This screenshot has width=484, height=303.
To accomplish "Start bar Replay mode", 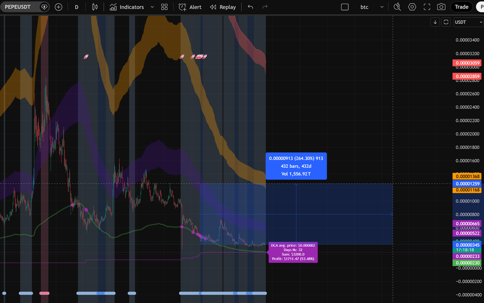I will click(x=223, y=7).
